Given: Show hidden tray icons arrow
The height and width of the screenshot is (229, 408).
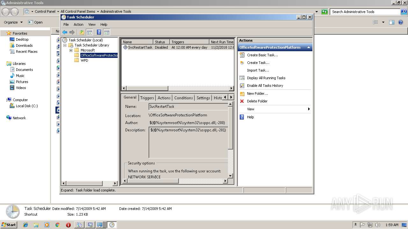Looking at the screenshot, I should tap(355, 225).
